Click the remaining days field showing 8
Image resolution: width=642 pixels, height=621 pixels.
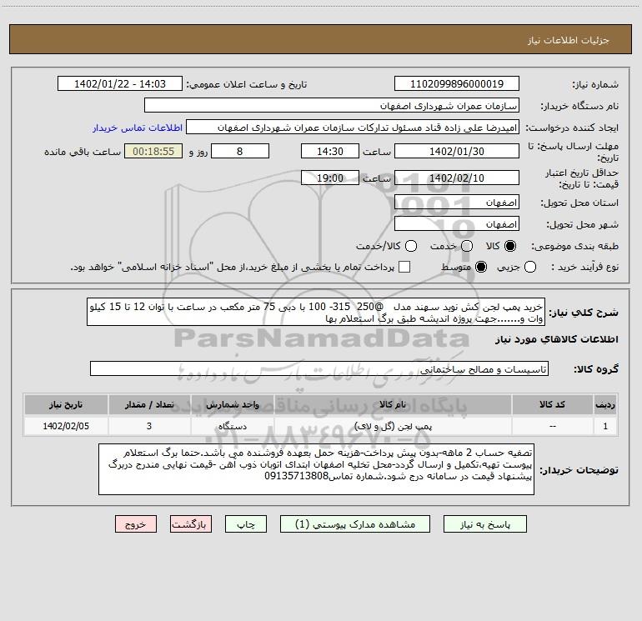pos(240,151)
